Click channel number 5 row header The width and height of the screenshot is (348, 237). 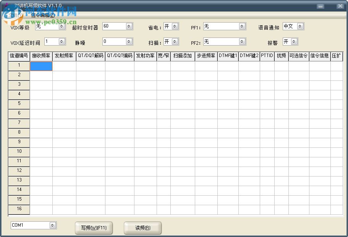click(x=19, y=103)
